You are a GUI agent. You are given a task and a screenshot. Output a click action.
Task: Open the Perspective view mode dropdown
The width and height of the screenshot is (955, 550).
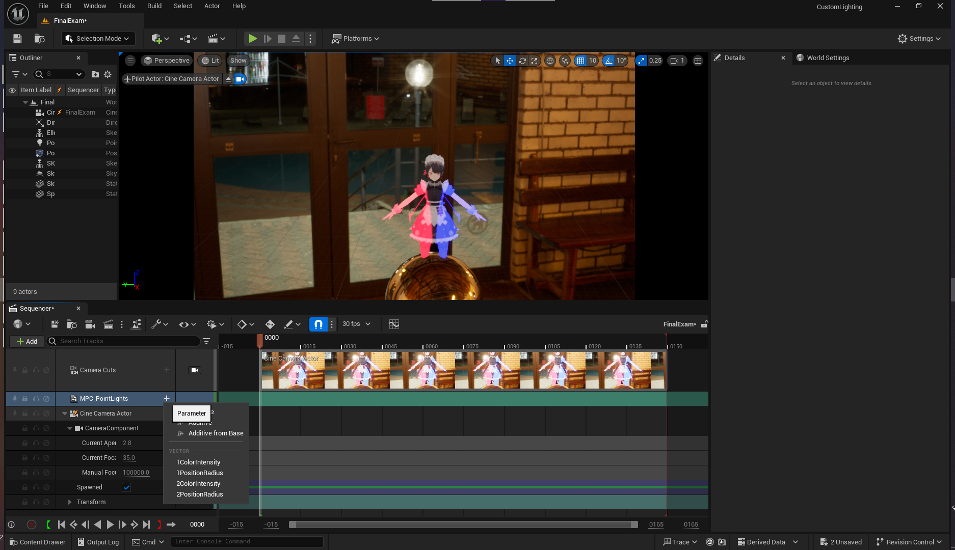click(x=167, y=61)
